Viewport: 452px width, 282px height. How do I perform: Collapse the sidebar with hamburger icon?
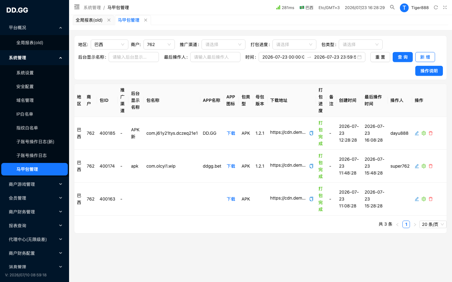click(77, 7)
